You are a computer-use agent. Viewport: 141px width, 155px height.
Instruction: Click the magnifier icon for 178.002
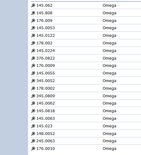[33, 43]
